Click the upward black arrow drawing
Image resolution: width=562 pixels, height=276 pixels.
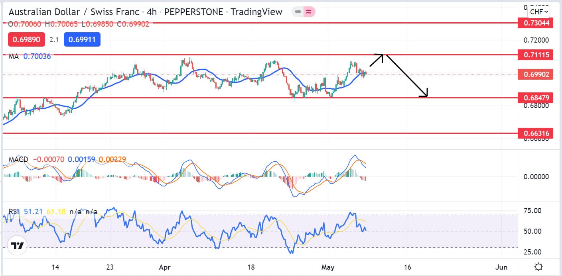(x=376, y=60)
